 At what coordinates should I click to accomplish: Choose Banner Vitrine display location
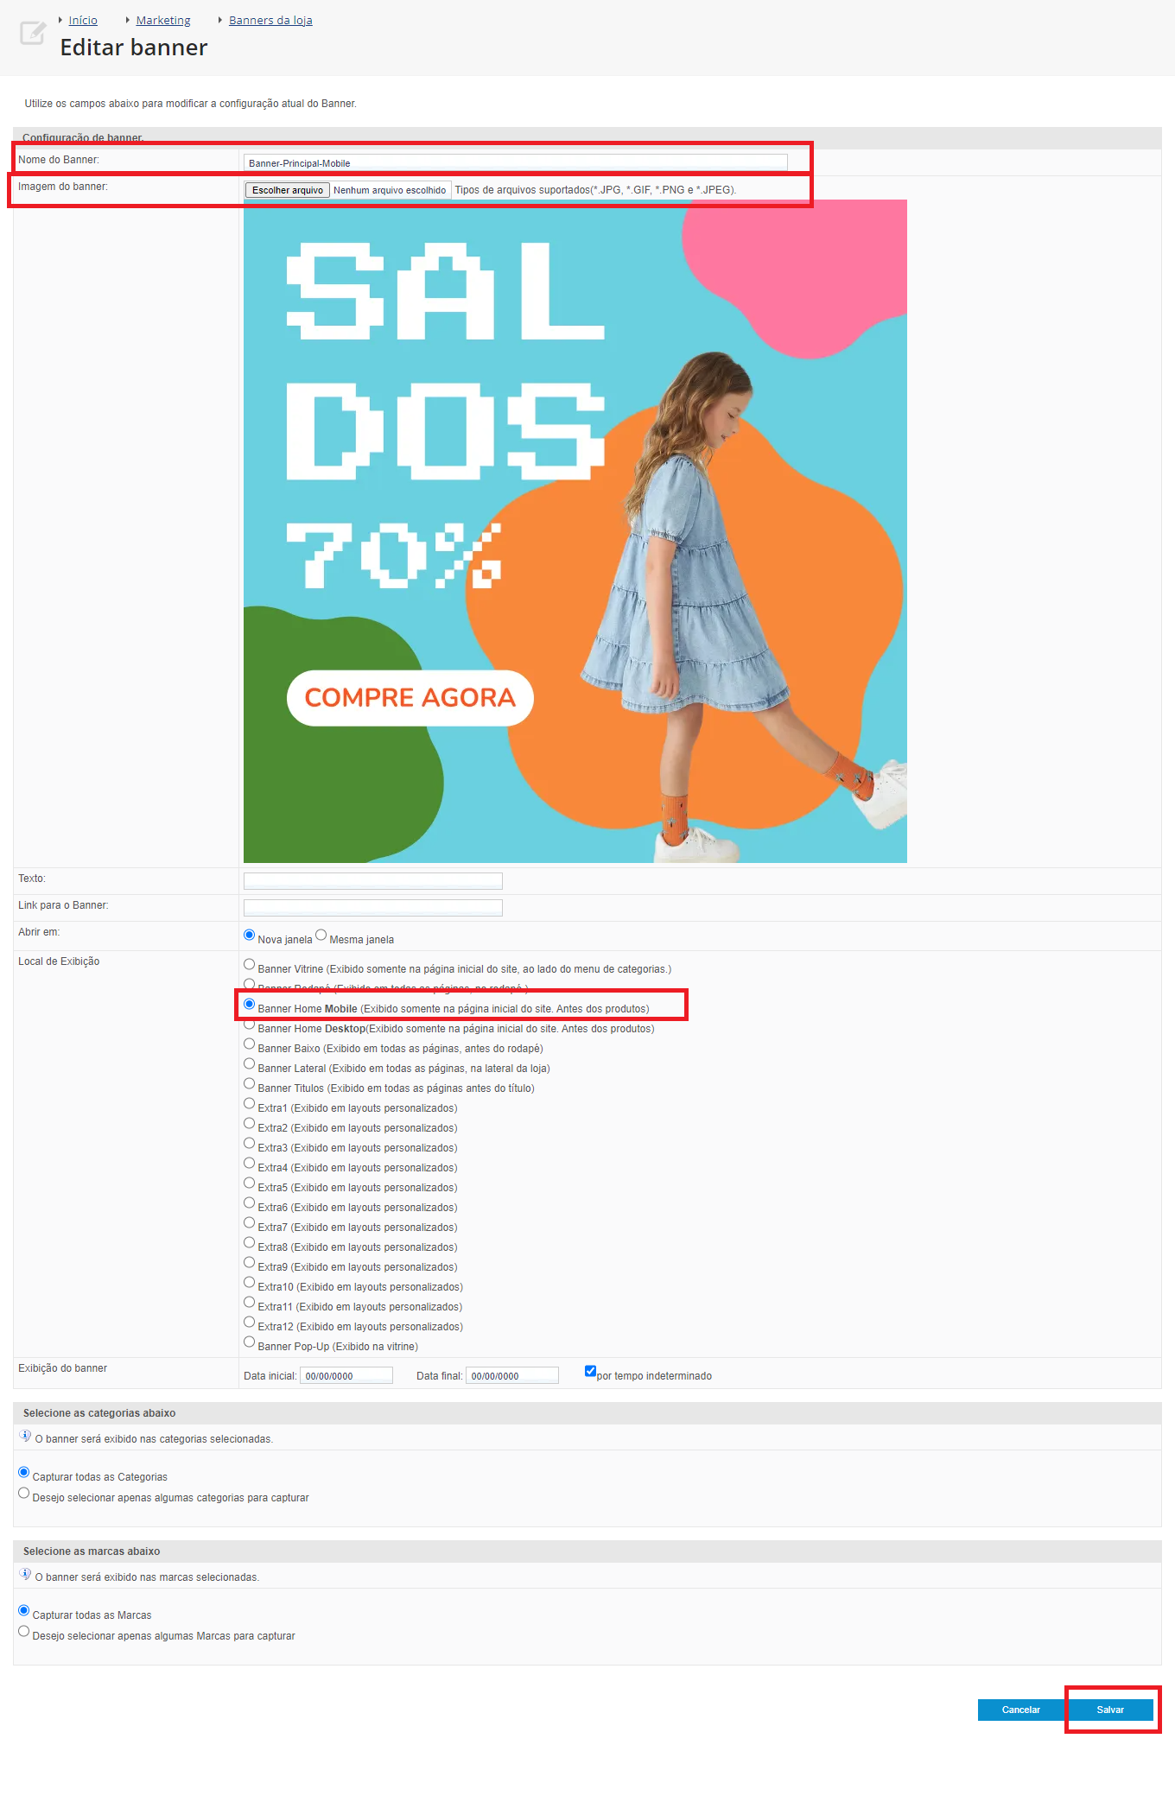(x=250, y=965)
